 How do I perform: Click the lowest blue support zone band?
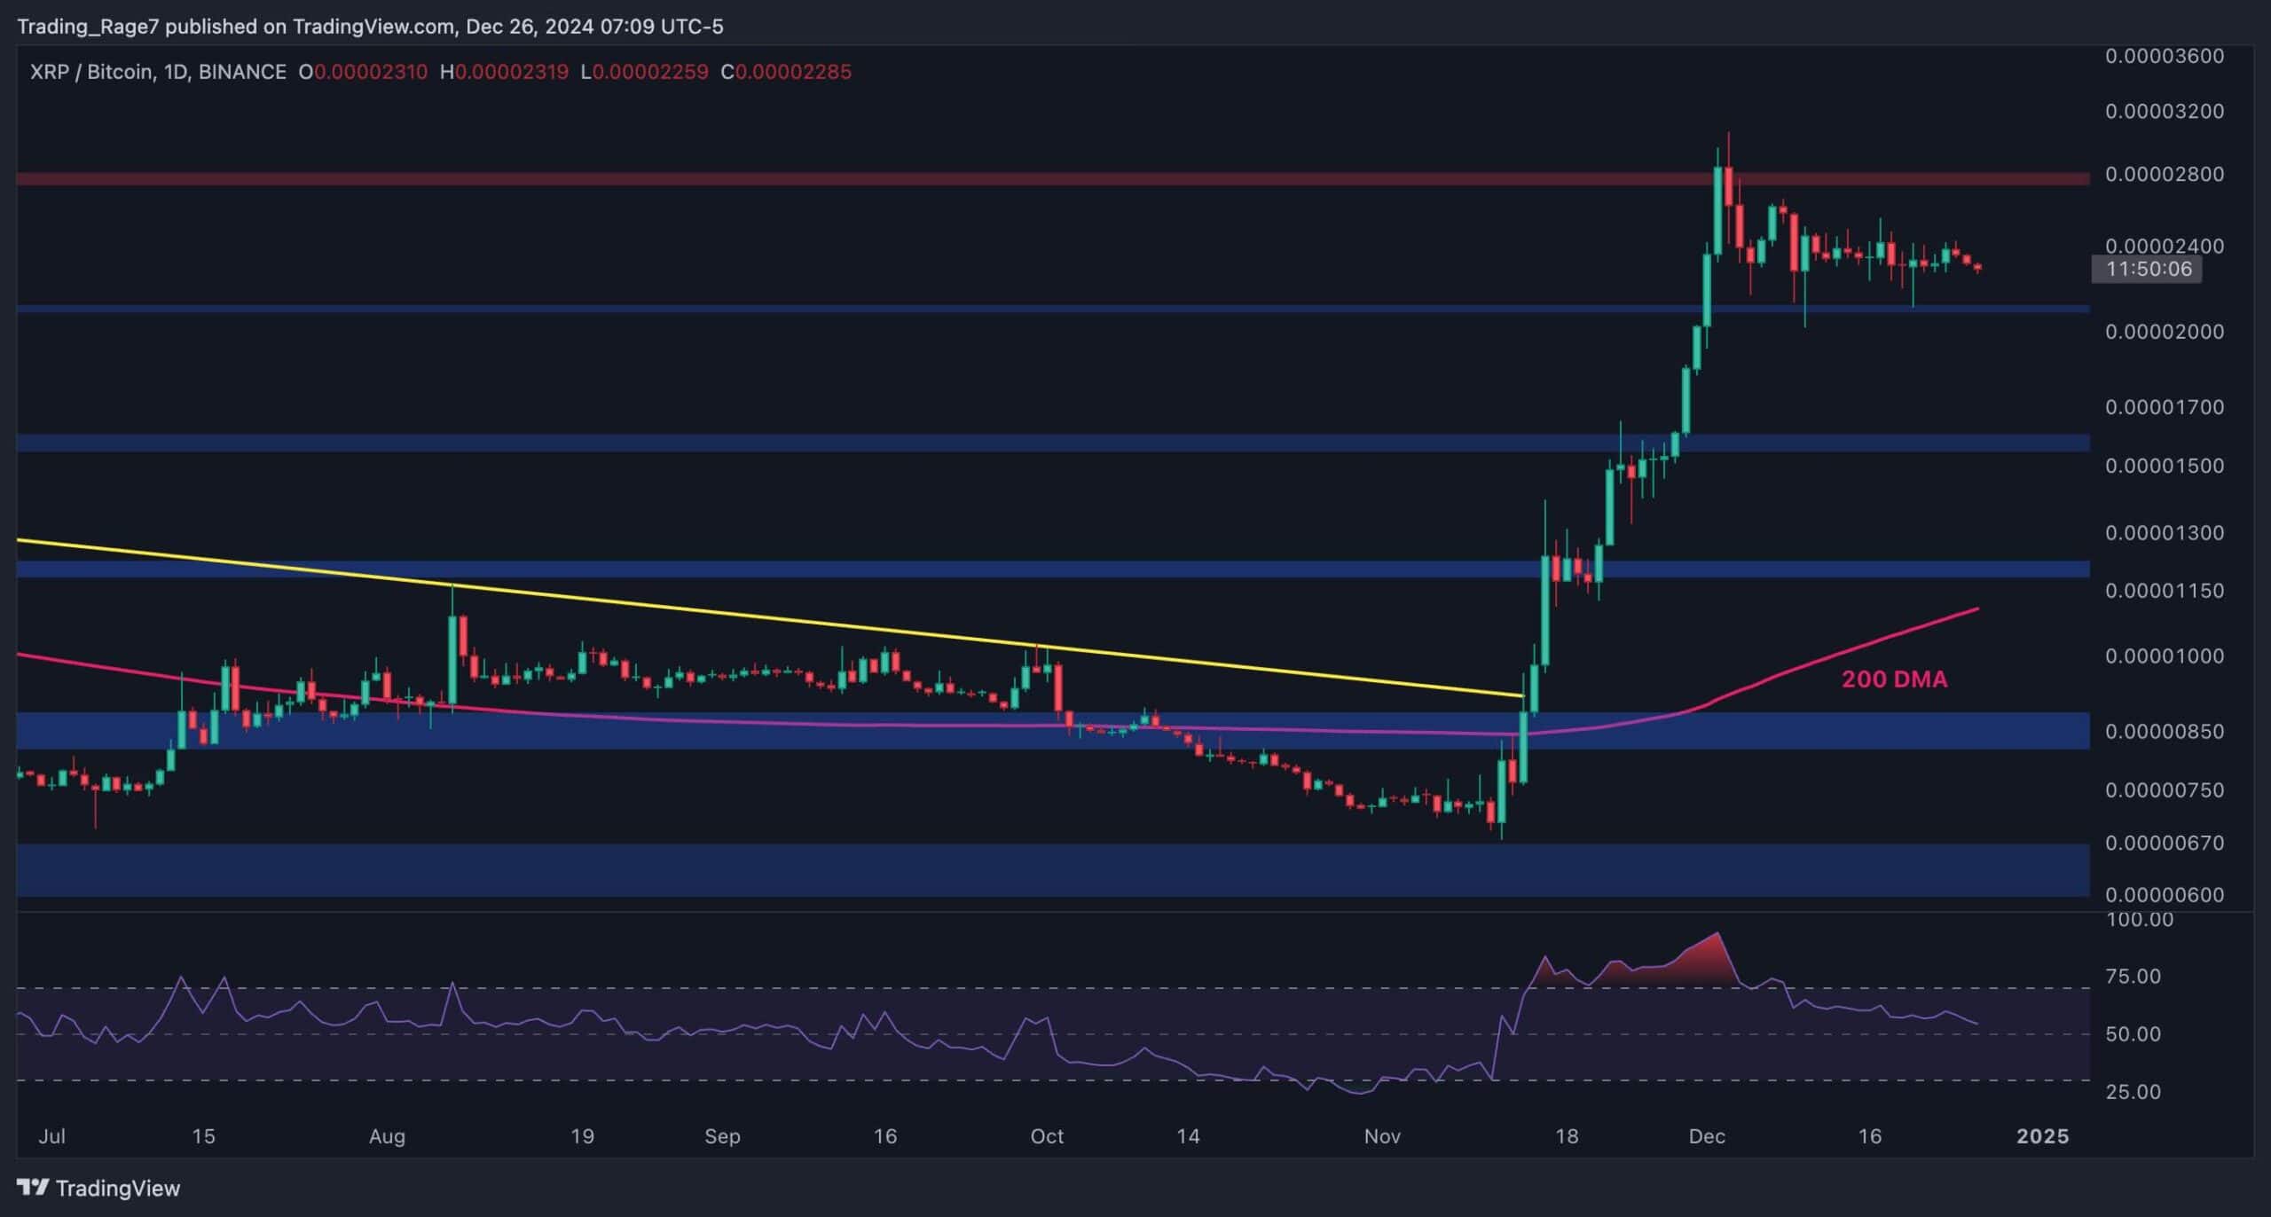(x=887, y=869)
